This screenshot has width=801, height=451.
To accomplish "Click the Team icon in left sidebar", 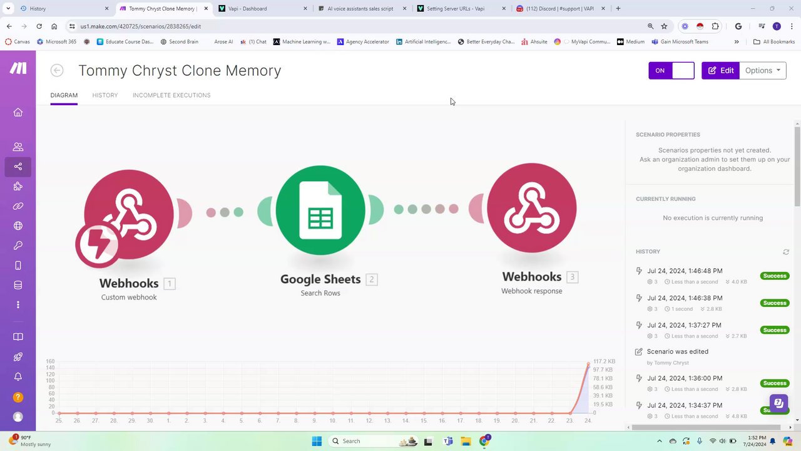I will point(18,147).
